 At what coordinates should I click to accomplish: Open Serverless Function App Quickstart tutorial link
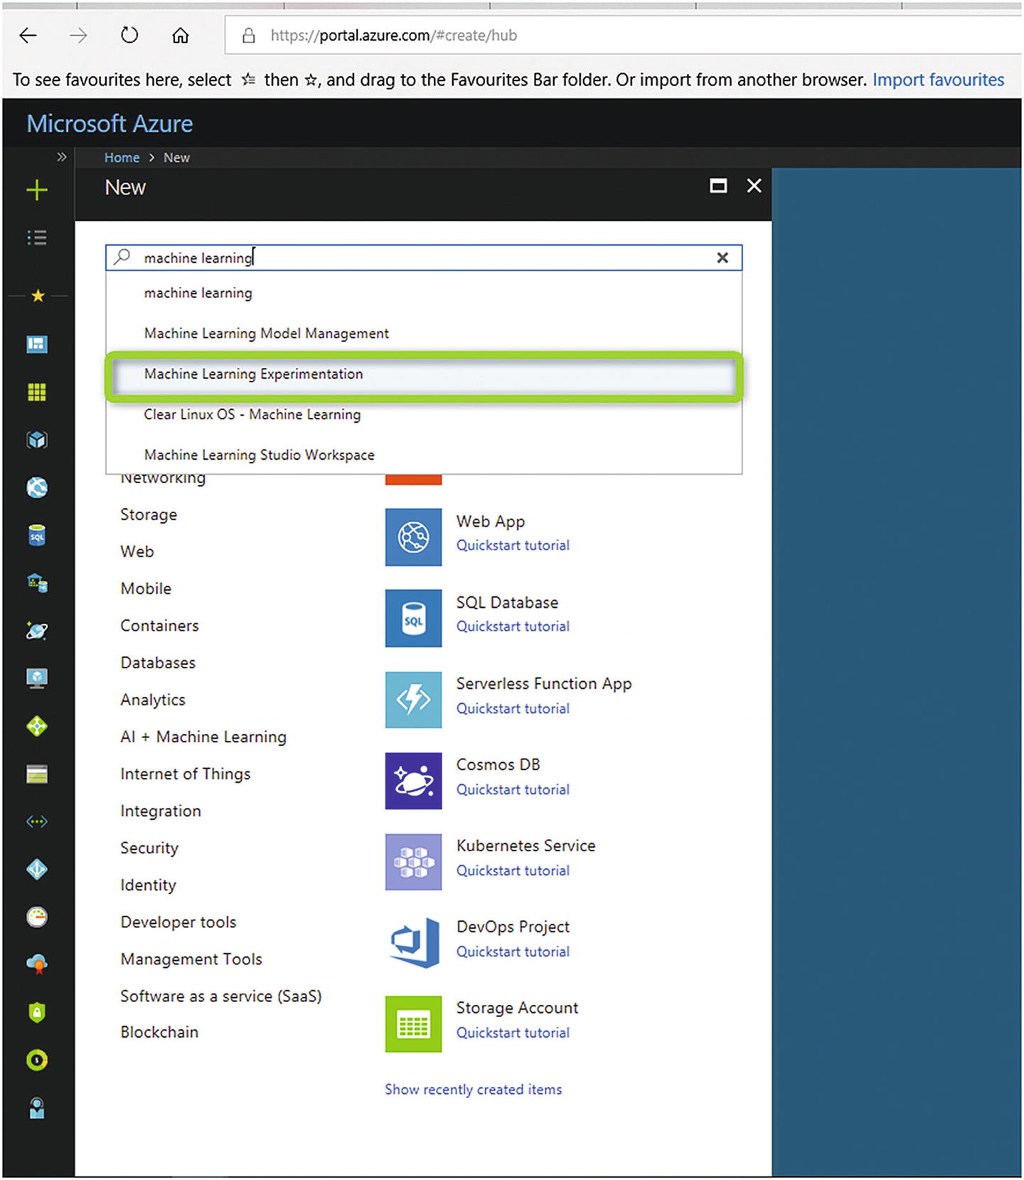(x=513, y=709)
